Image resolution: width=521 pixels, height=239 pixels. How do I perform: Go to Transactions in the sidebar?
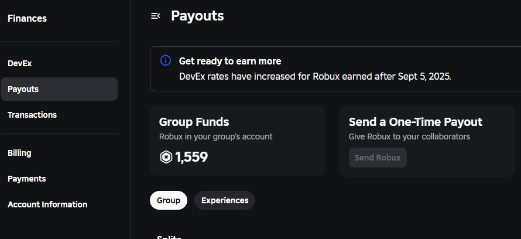pos(32,115)
